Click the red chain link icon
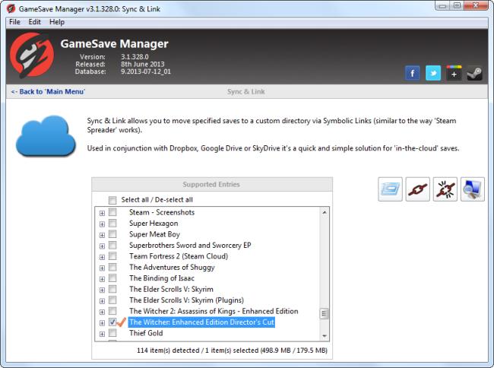Screen dimensions: 494x368 pos(418,189)
